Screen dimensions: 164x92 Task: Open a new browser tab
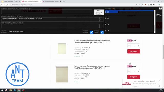pyautogui.click(x=64, y=2)
